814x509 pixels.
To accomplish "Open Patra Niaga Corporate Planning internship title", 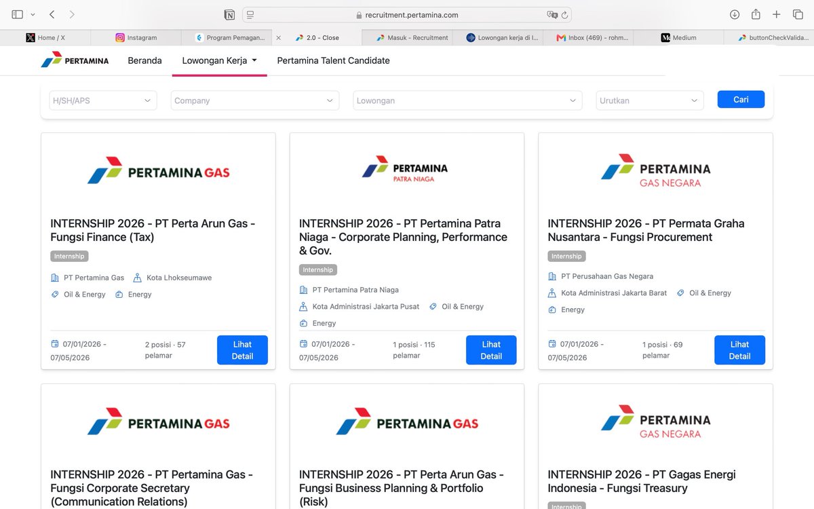I will coord(403,237).
